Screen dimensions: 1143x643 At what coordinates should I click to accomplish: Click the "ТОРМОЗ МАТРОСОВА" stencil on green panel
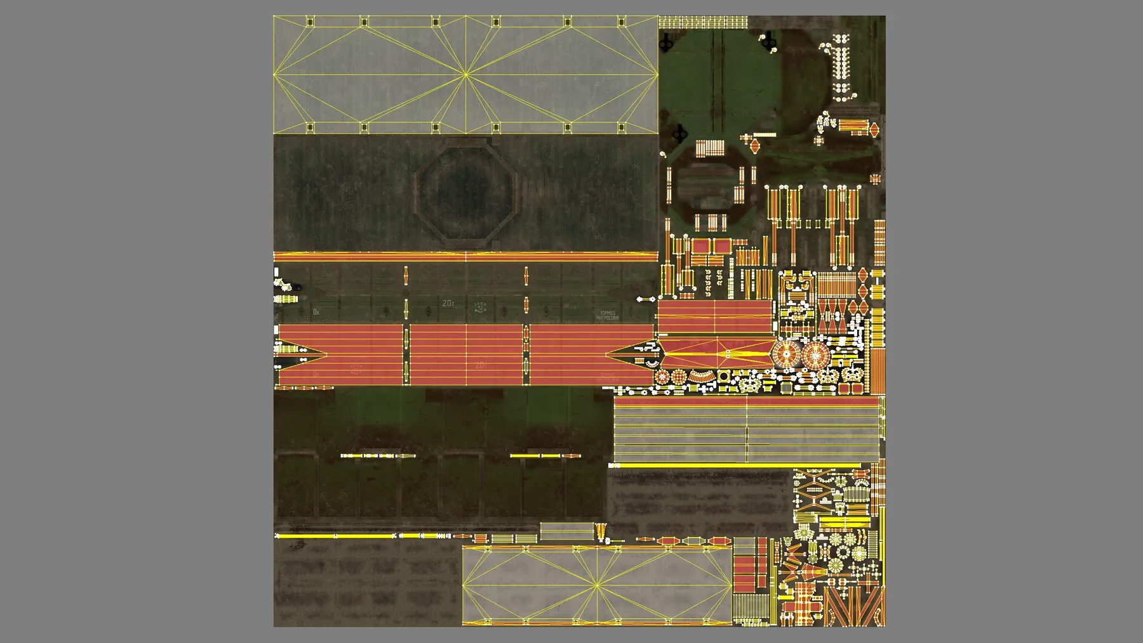[x=608, y=315]
